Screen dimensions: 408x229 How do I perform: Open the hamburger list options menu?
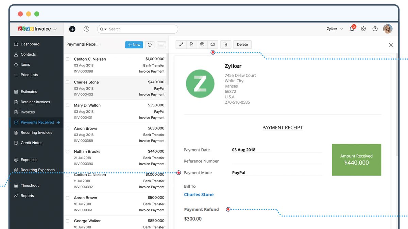point(161,45)
